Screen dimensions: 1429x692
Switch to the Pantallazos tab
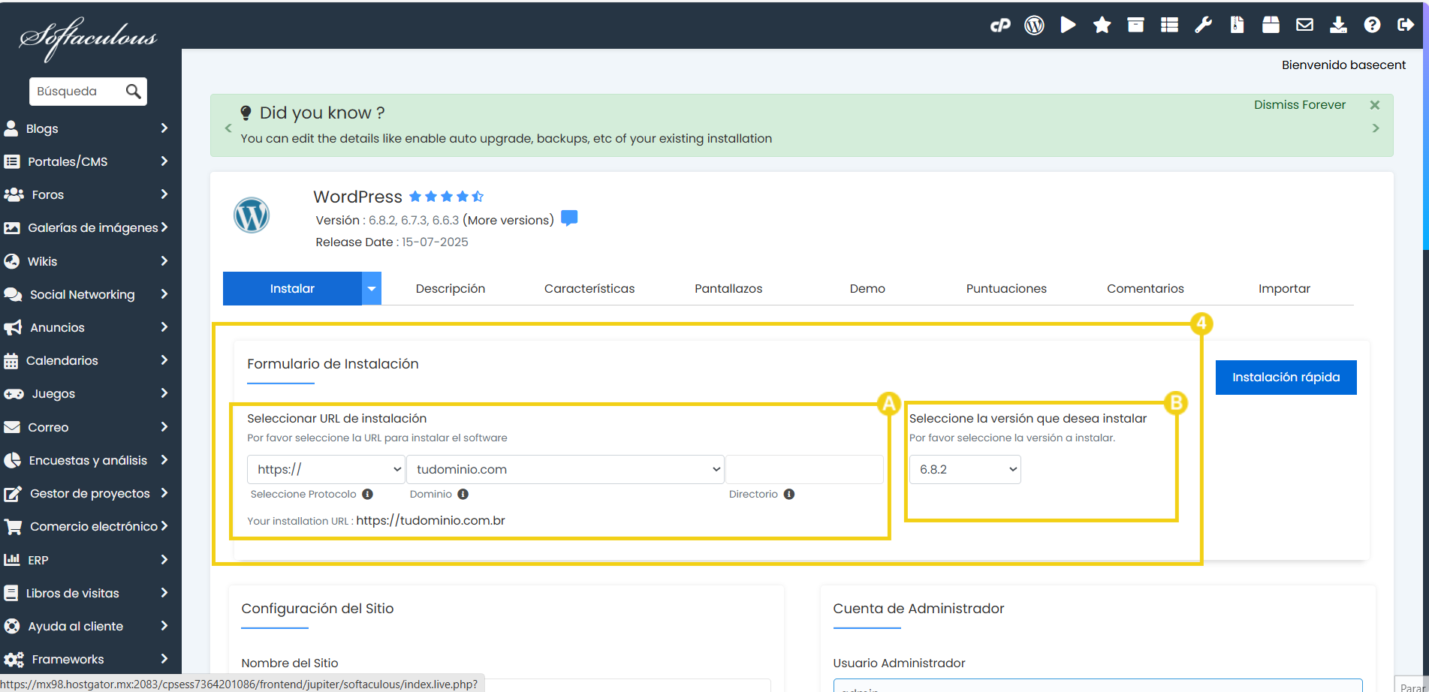(x=728, y=288)
